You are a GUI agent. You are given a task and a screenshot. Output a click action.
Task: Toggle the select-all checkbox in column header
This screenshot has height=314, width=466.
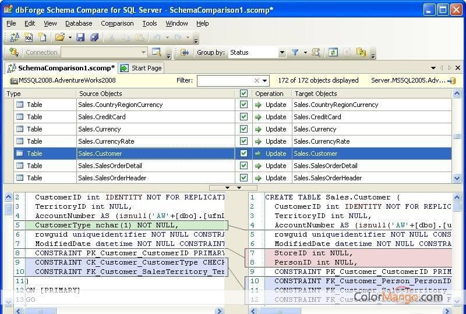[243, 93]
